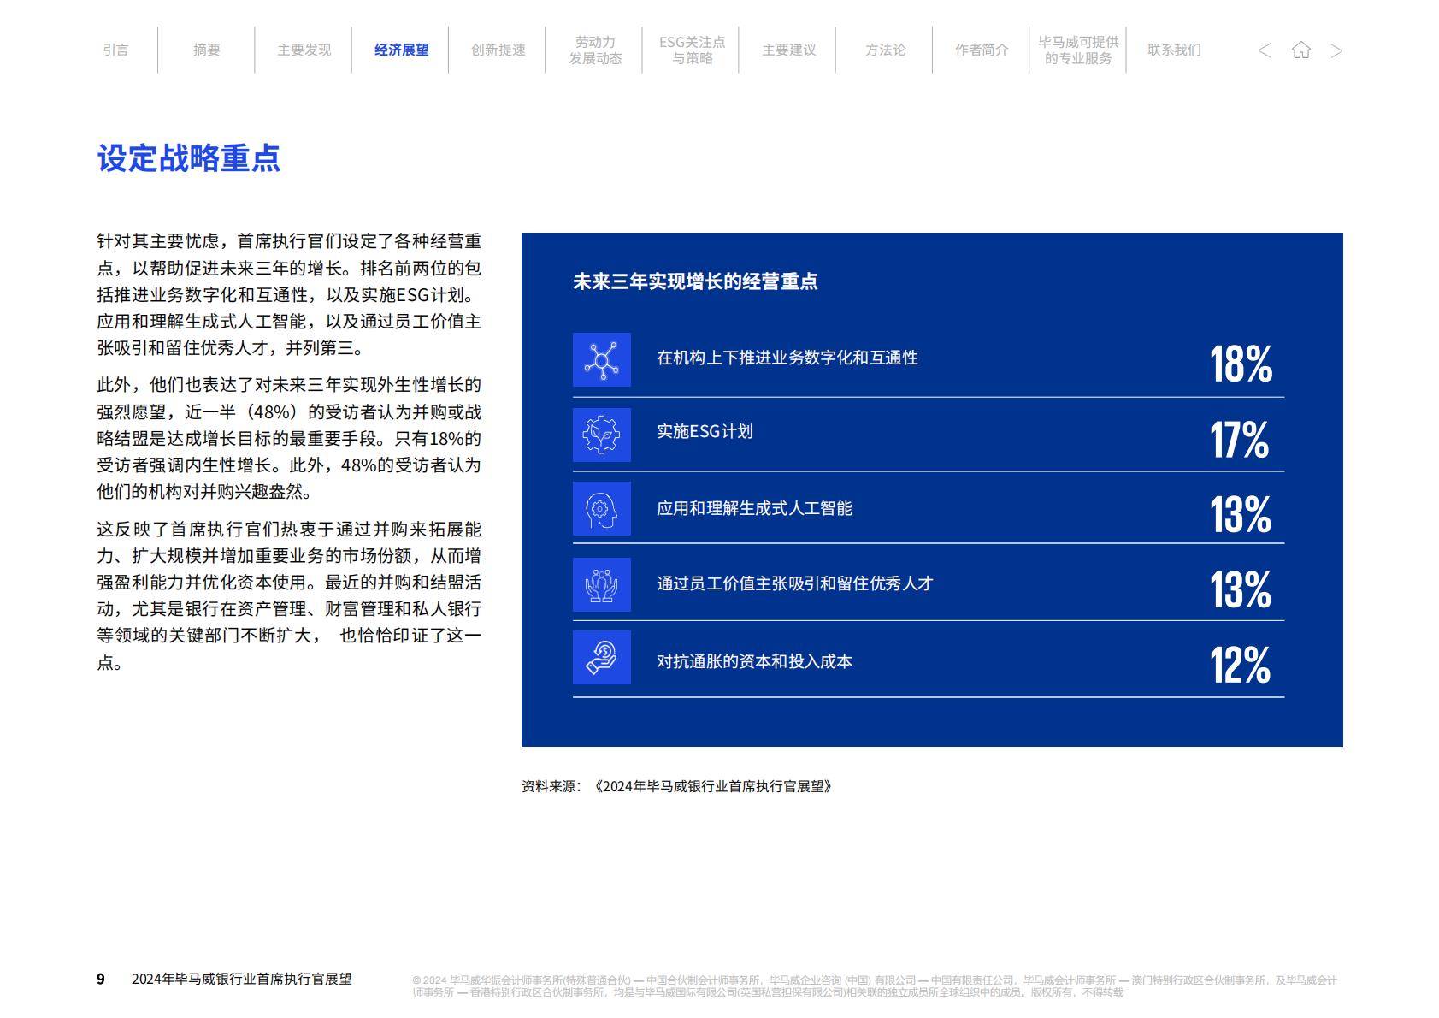Select the page number 9
This screenshot has height=1018, width=1439.
point(101,979)
